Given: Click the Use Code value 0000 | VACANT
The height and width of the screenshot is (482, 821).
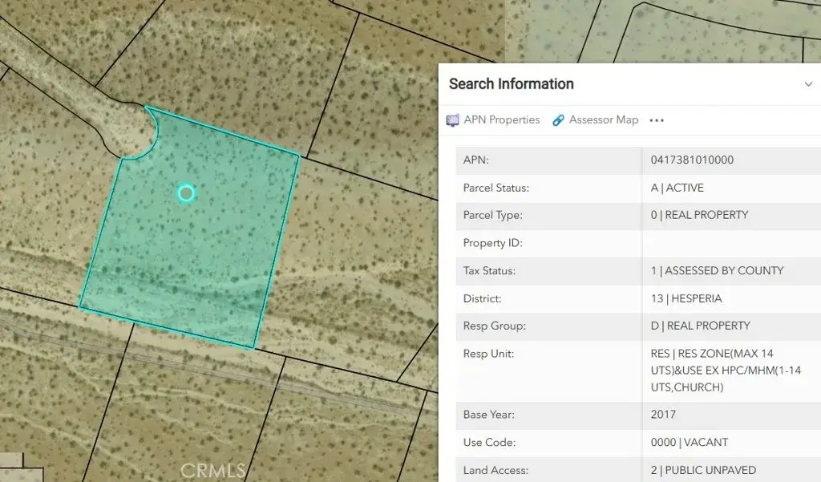Looking at the screenshot, I should (689, 442).
